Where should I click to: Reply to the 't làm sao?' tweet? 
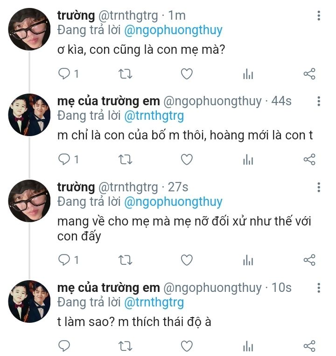64,346
